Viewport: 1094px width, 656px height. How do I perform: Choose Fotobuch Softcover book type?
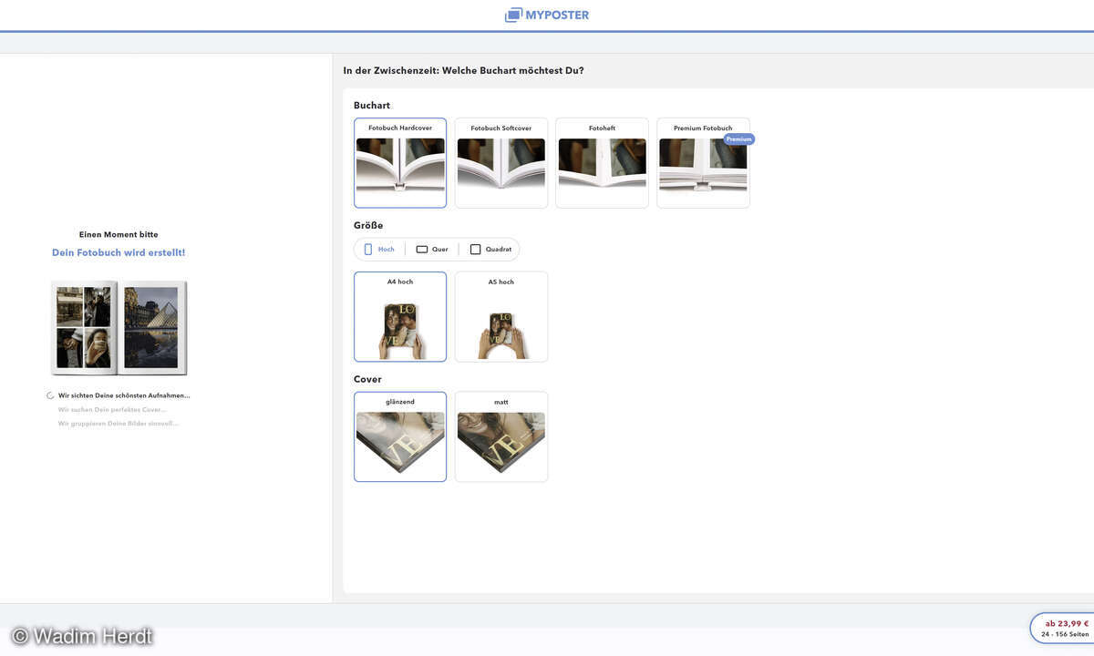click(501, 163)
